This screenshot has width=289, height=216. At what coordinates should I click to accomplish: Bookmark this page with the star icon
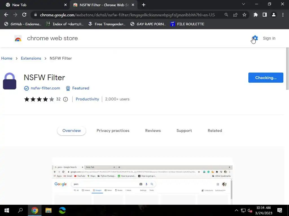(244, 15)
